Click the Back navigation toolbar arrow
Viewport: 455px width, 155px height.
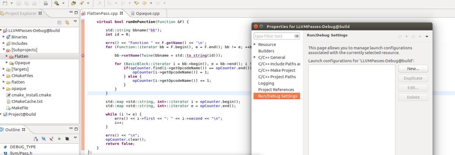point(145,3)
